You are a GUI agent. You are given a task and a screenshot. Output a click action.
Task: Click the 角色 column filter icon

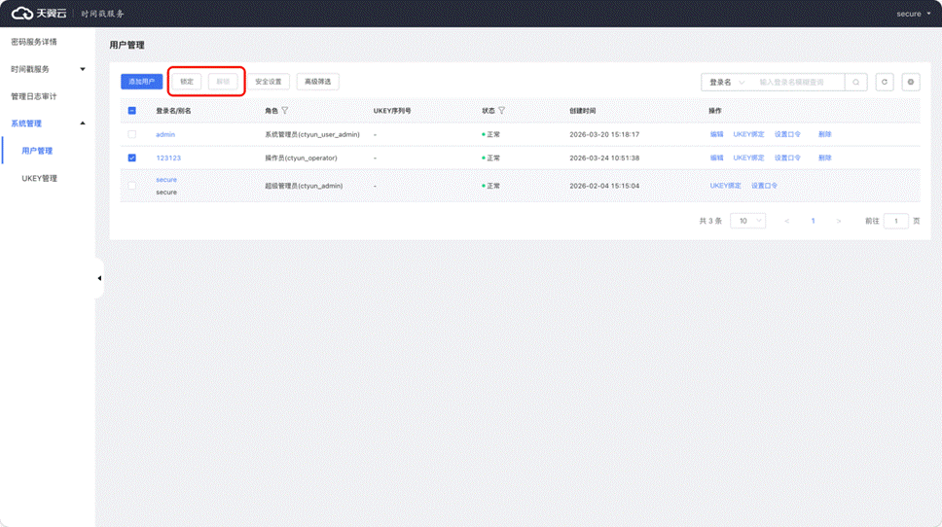click(285, 111)
